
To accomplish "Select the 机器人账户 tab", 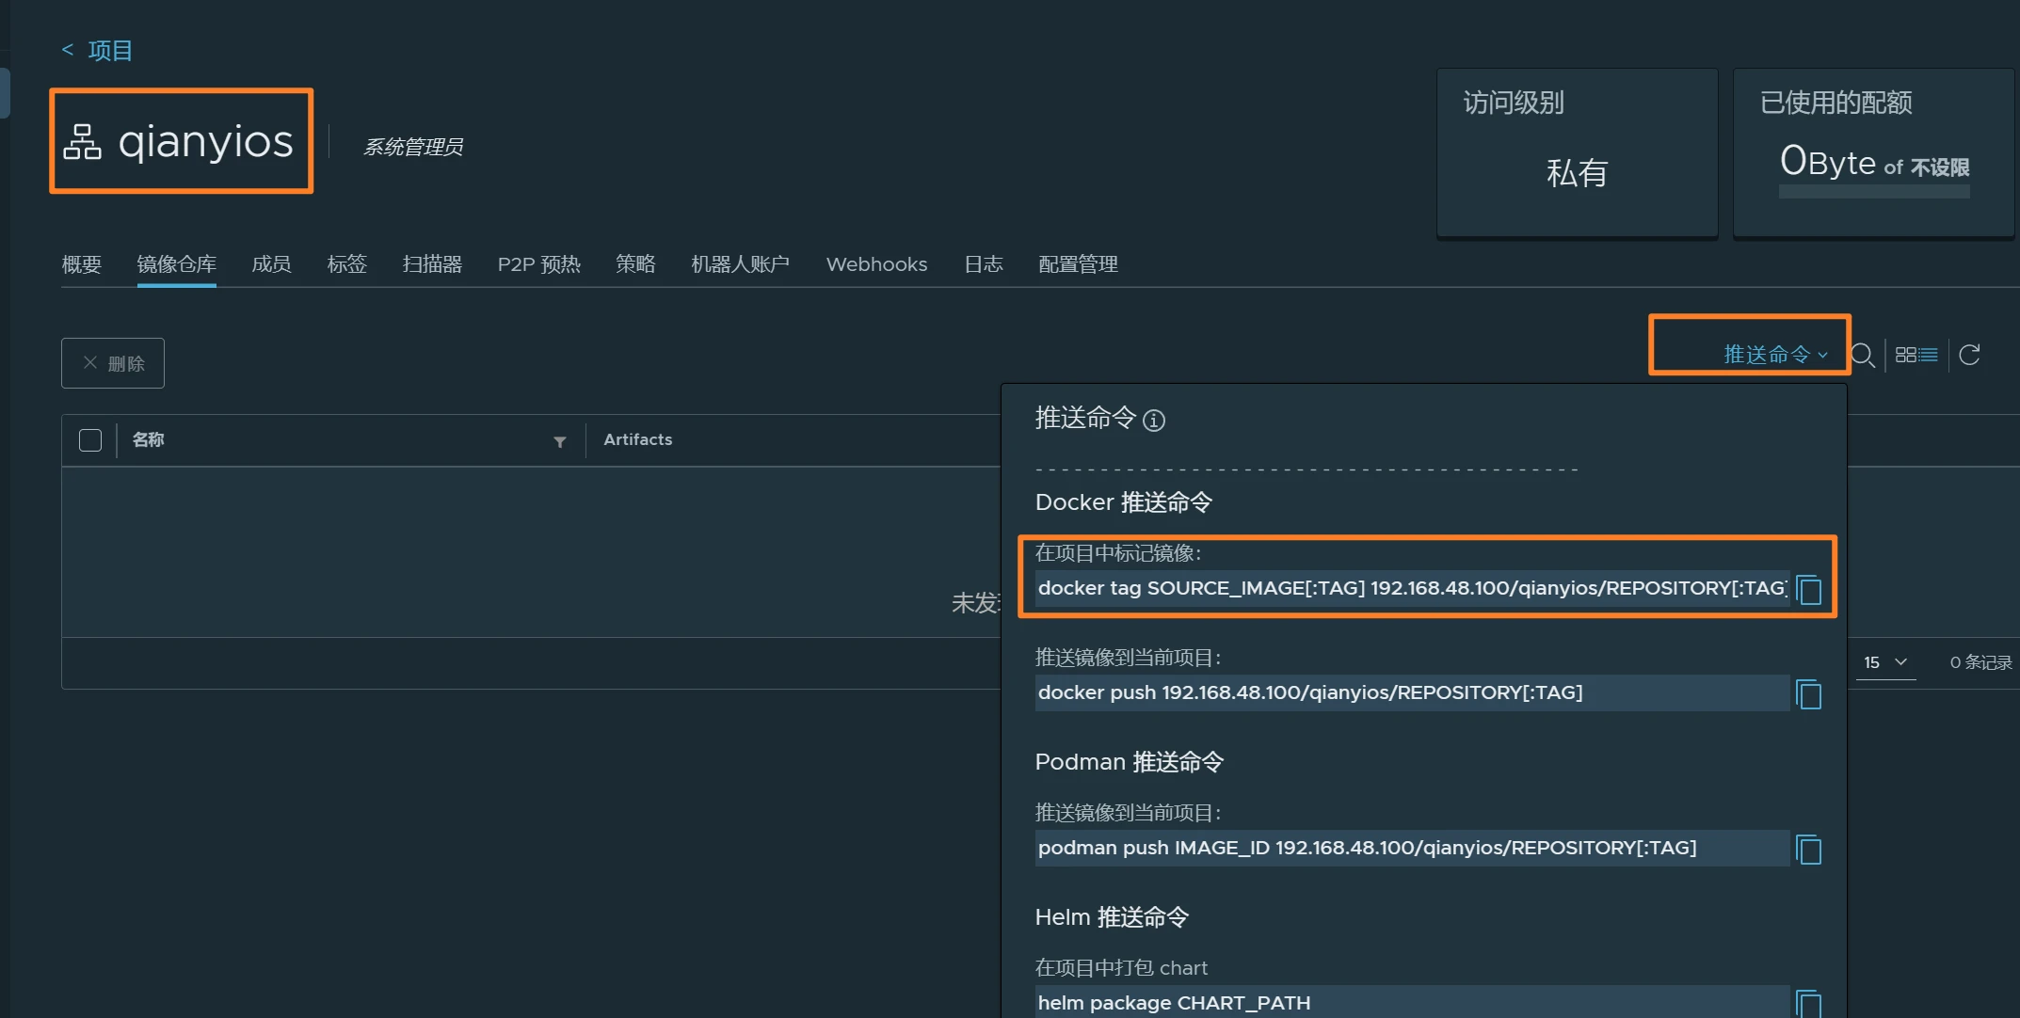I will (740, 264).
